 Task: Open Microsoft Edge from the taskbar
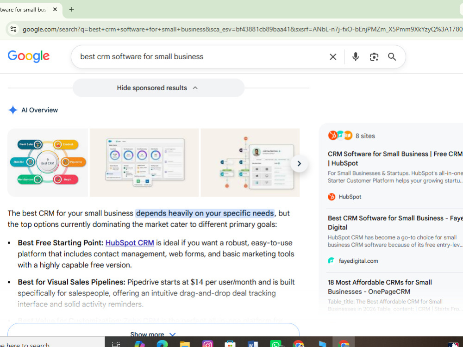pos(162,344)
